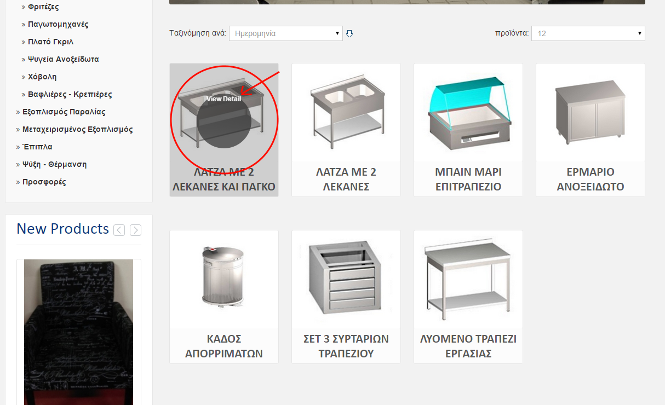Viewport: 665px width, 405px height.
Task: Open the ΛΑΤΖΑ ΜΕ 2 ΛΕΚΑΝΕΣ product image
Action: [x=346, y=112]
